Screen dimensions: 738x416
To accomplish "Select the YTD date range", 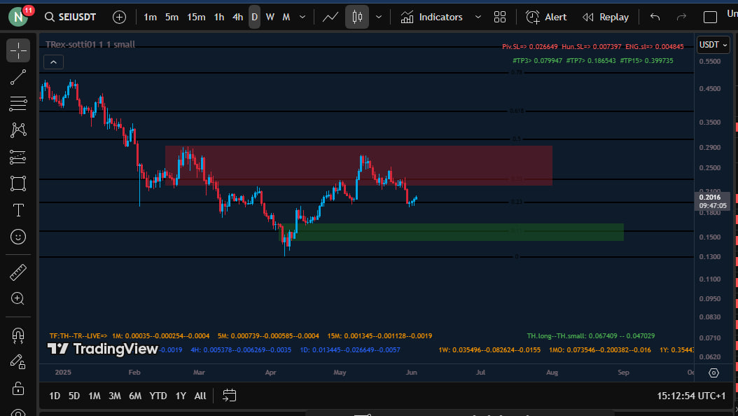I will tap(158, 396).
